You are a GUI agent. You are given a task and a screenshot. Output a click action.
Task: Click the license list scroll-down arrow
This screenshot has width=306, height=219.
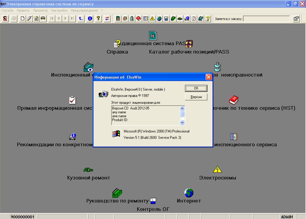(182, 123)
